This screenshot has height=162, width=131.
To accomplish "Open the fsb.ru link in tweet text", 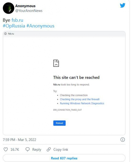I will click(x=17, y=20).
